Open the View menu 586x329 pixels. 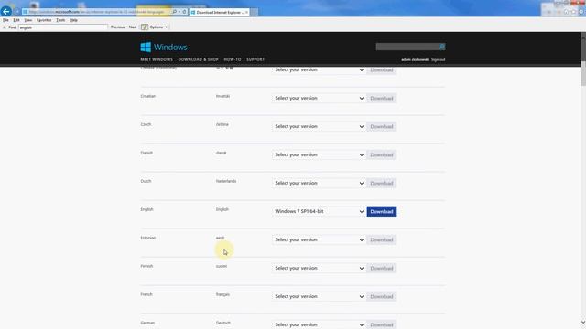(x=28, y=20)
